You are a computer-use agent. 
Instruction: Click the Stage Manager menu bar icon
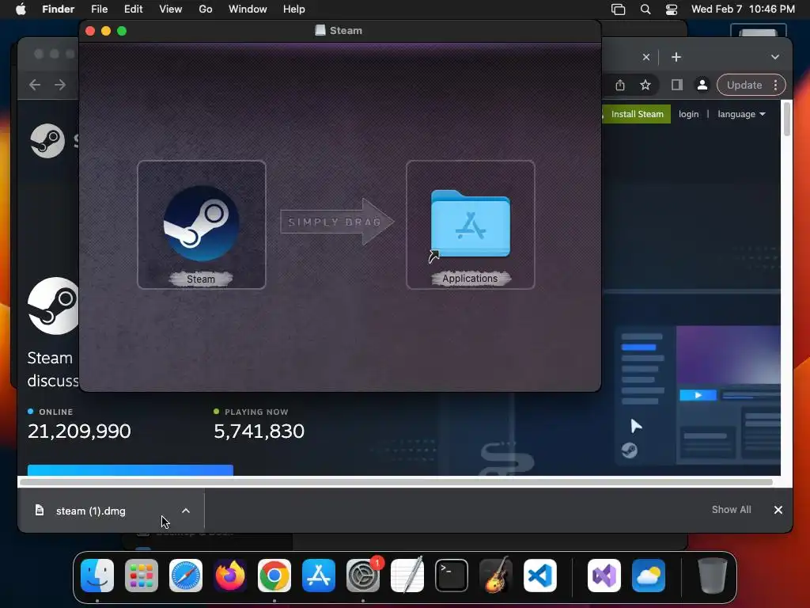[x=619, y=9]
